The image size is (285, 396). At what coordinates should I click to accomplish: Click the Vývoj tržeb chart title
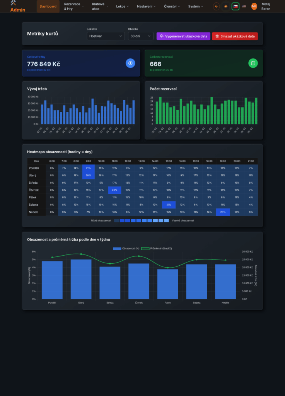[37, 89]
